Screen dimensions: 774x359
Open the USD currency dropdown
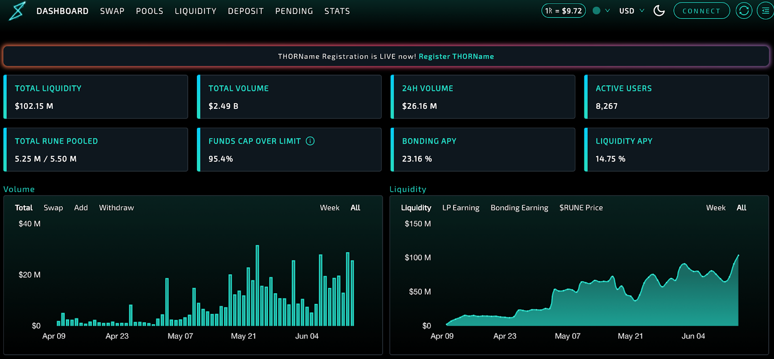(x=631, y=11)
